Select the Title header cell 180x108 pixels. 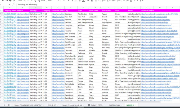pos(121,11)
